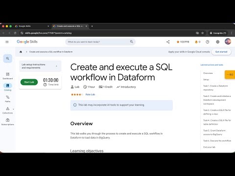Jump to Task 3 SQLX file for view

click(217, 112)
